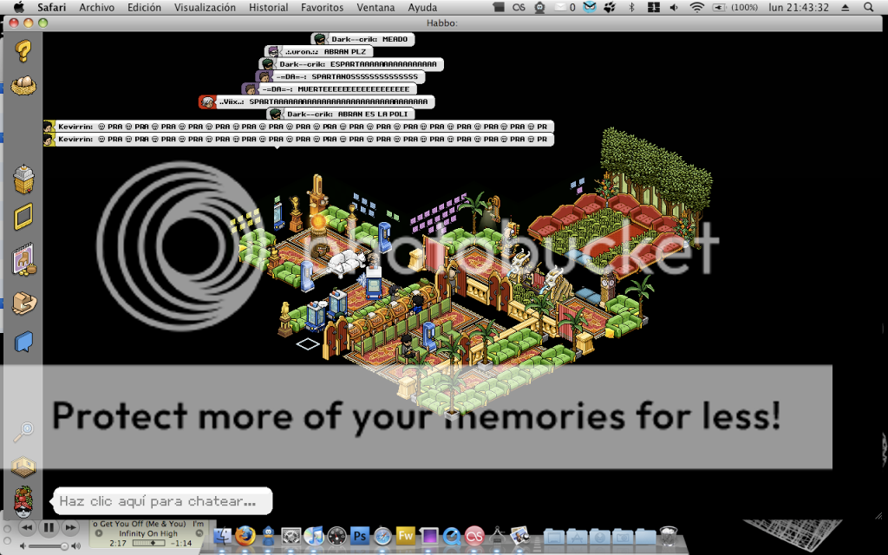Click the nest with eggs icon in sidebar

coord(23,86)
